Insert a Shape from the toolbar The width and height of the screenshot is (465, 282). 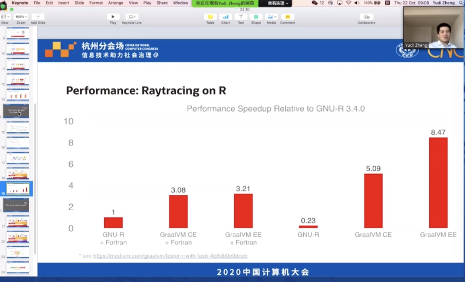[256, 17]
